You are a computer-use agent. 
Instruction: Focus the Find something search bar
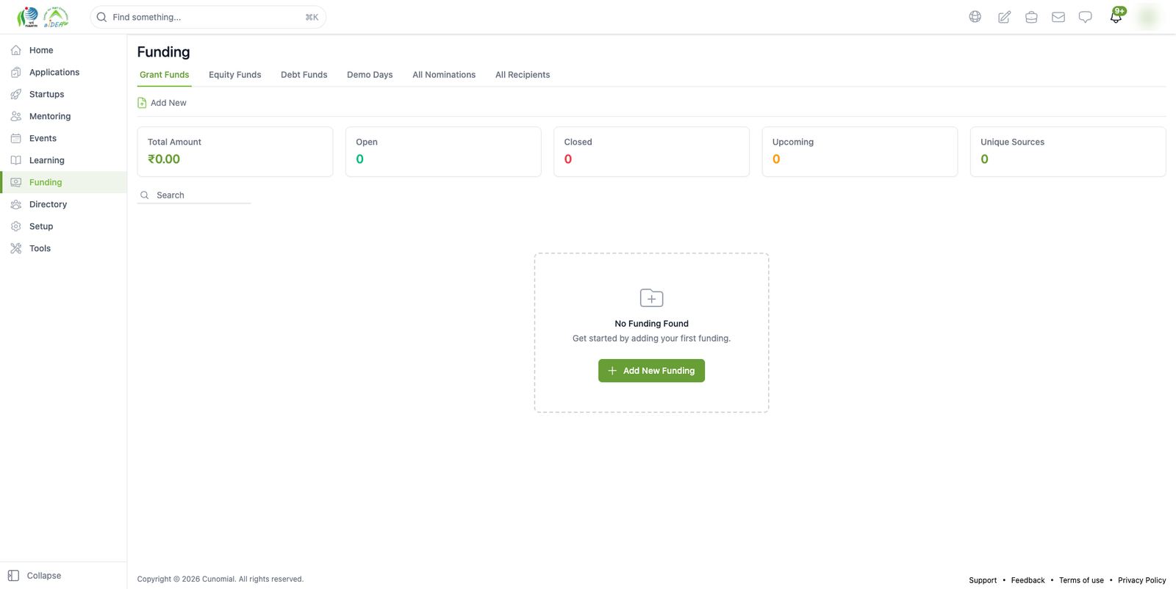coord(208,17)
